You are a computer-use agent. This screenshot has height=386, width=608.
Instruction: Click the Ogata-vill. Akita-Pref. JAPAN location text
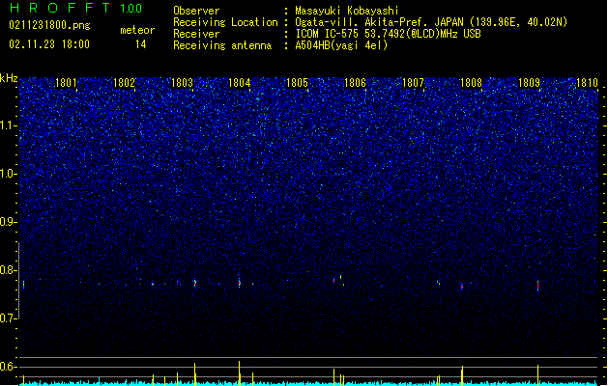tap(431, 22)
